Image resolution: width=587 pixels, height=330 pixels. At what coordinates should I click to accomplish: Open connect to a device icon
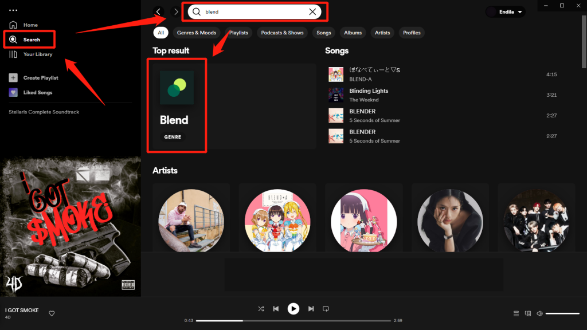(528, 313)
